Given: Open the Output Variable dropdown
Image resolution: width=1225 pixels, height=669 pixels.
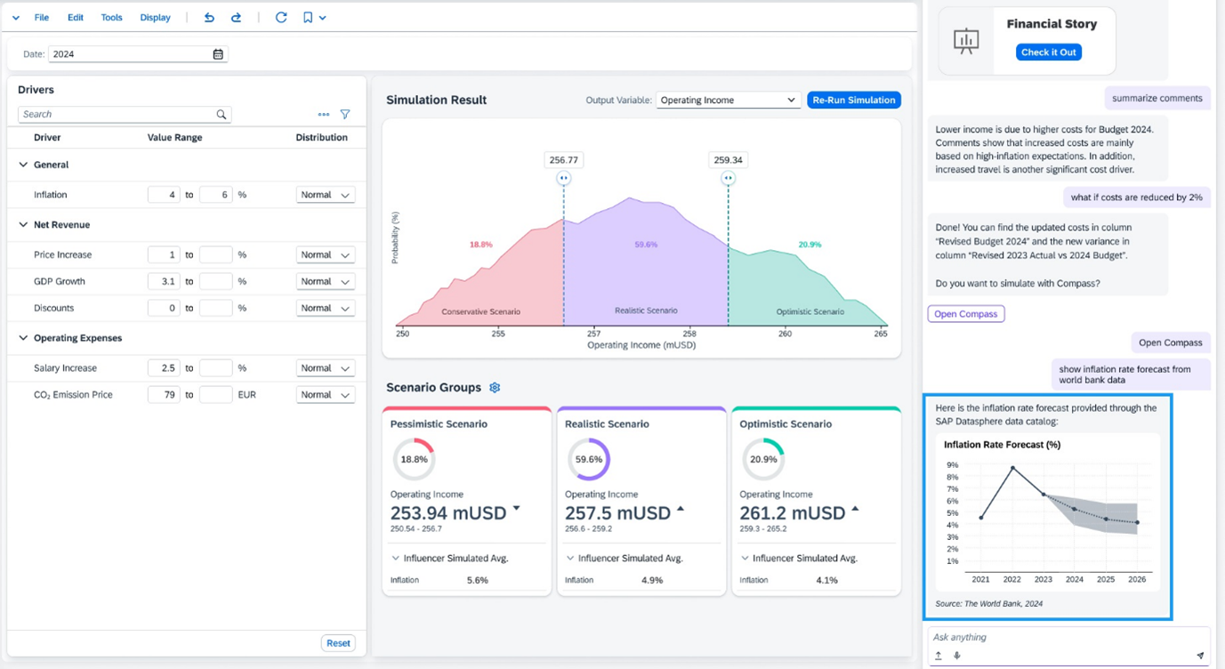Looking at the screenshot, I should 728,100.
